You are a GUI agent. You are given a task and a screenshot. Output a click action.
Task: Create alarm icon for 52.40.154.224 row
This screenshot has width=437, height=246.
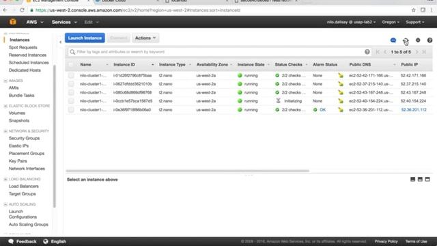(x=341, y=101)
